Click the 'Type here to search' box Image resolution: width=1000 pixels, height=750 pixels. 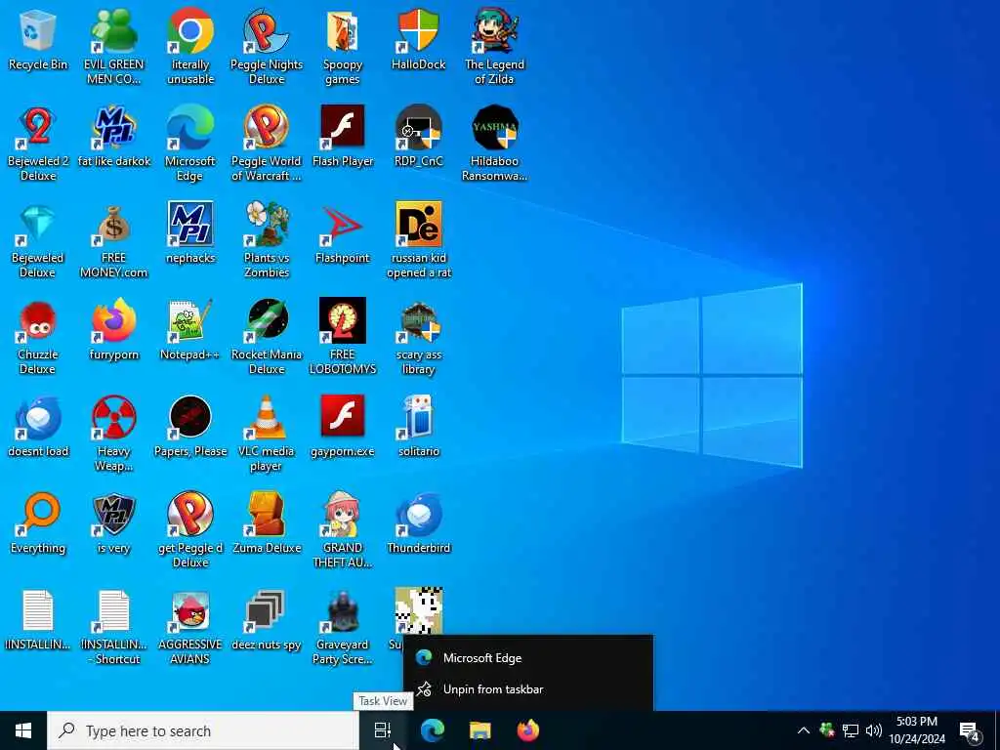pyautogui.click(x=203, y=730)
